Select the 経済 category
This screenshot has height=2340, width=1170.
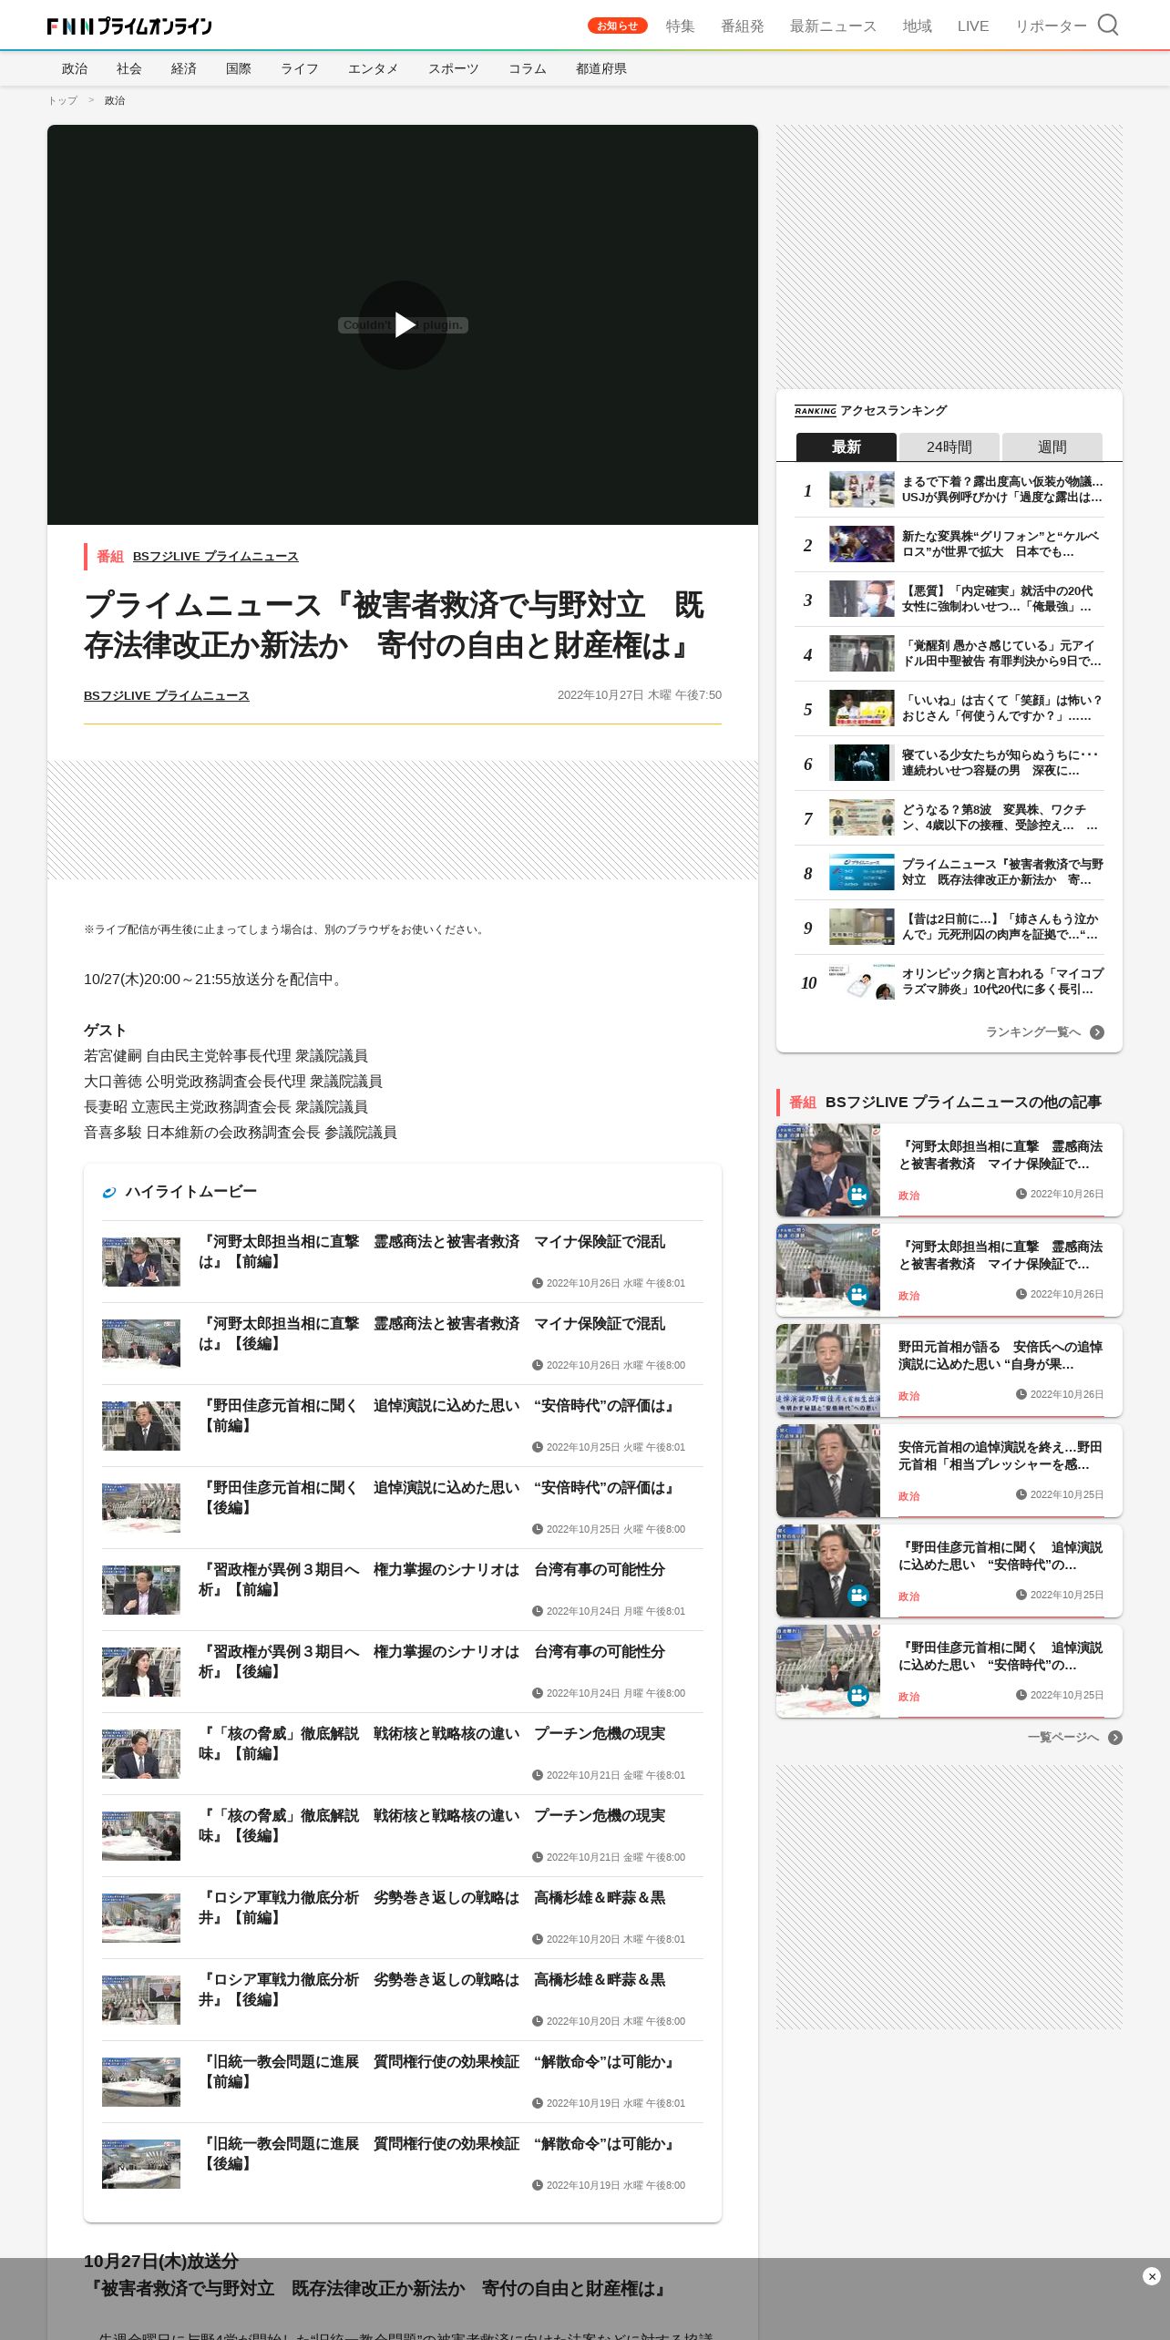184,68
